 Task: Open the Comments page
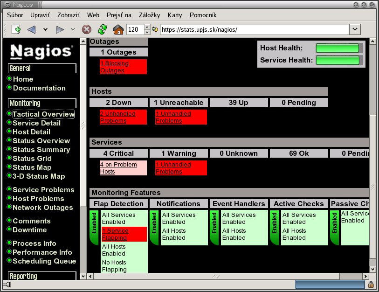point(32,221)
